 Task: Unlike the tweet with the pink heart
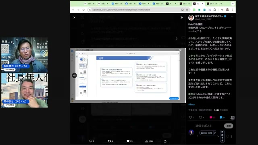[211, 117]
